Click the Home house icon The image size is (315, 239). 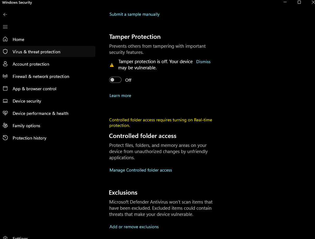click(x=5, y=39)
